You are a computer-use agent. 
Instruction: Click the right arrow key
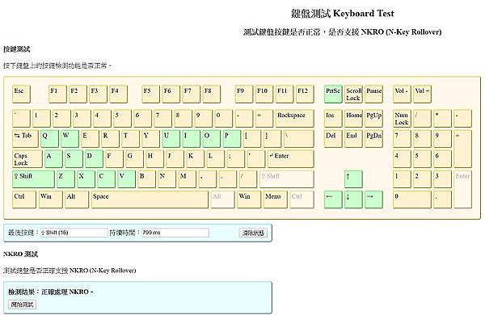373,199
